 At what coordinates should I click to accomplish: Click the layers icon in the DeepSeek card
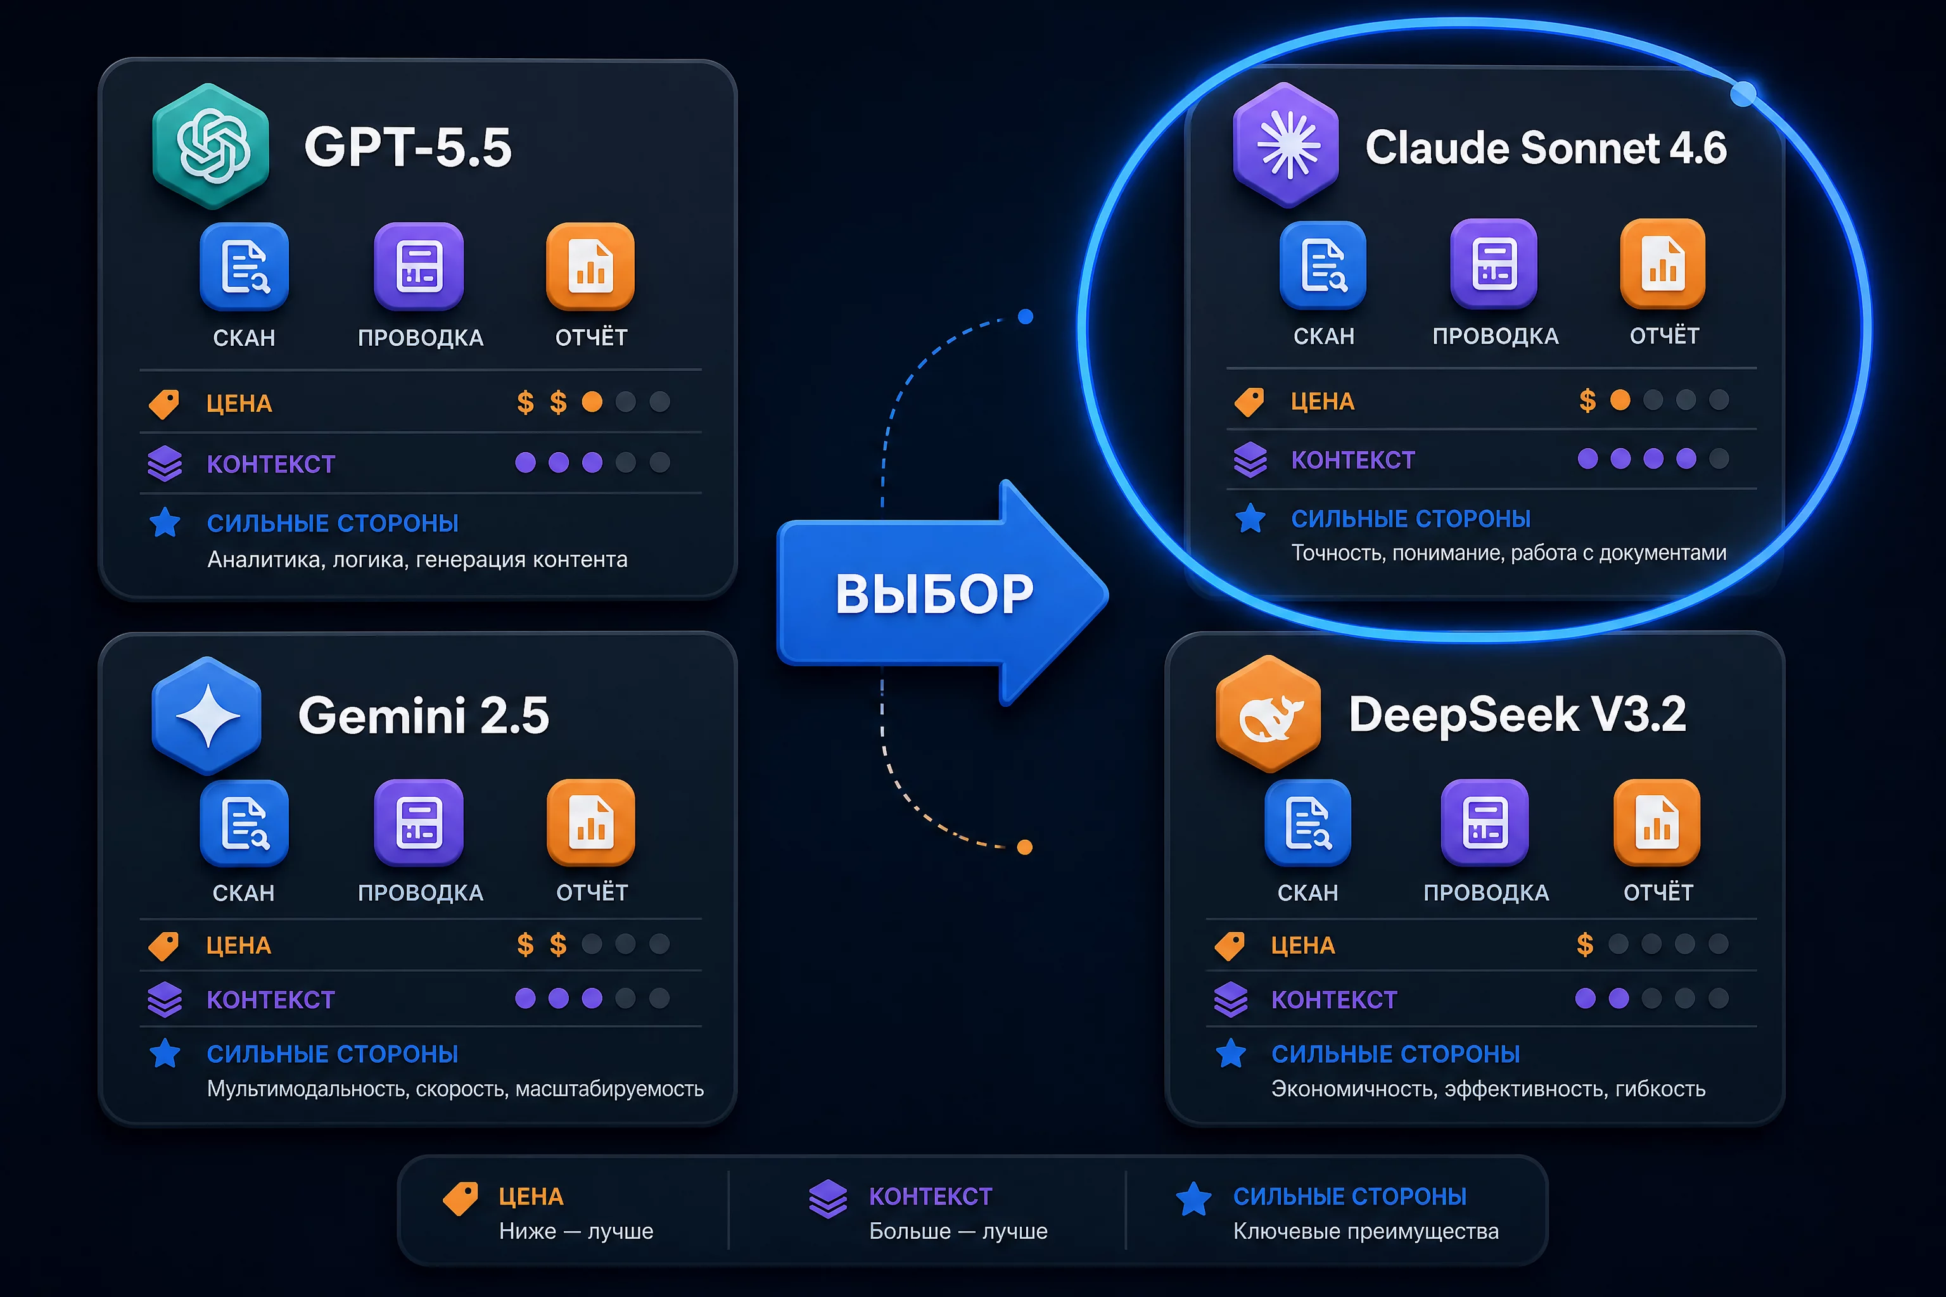(x=1230, y=999)
